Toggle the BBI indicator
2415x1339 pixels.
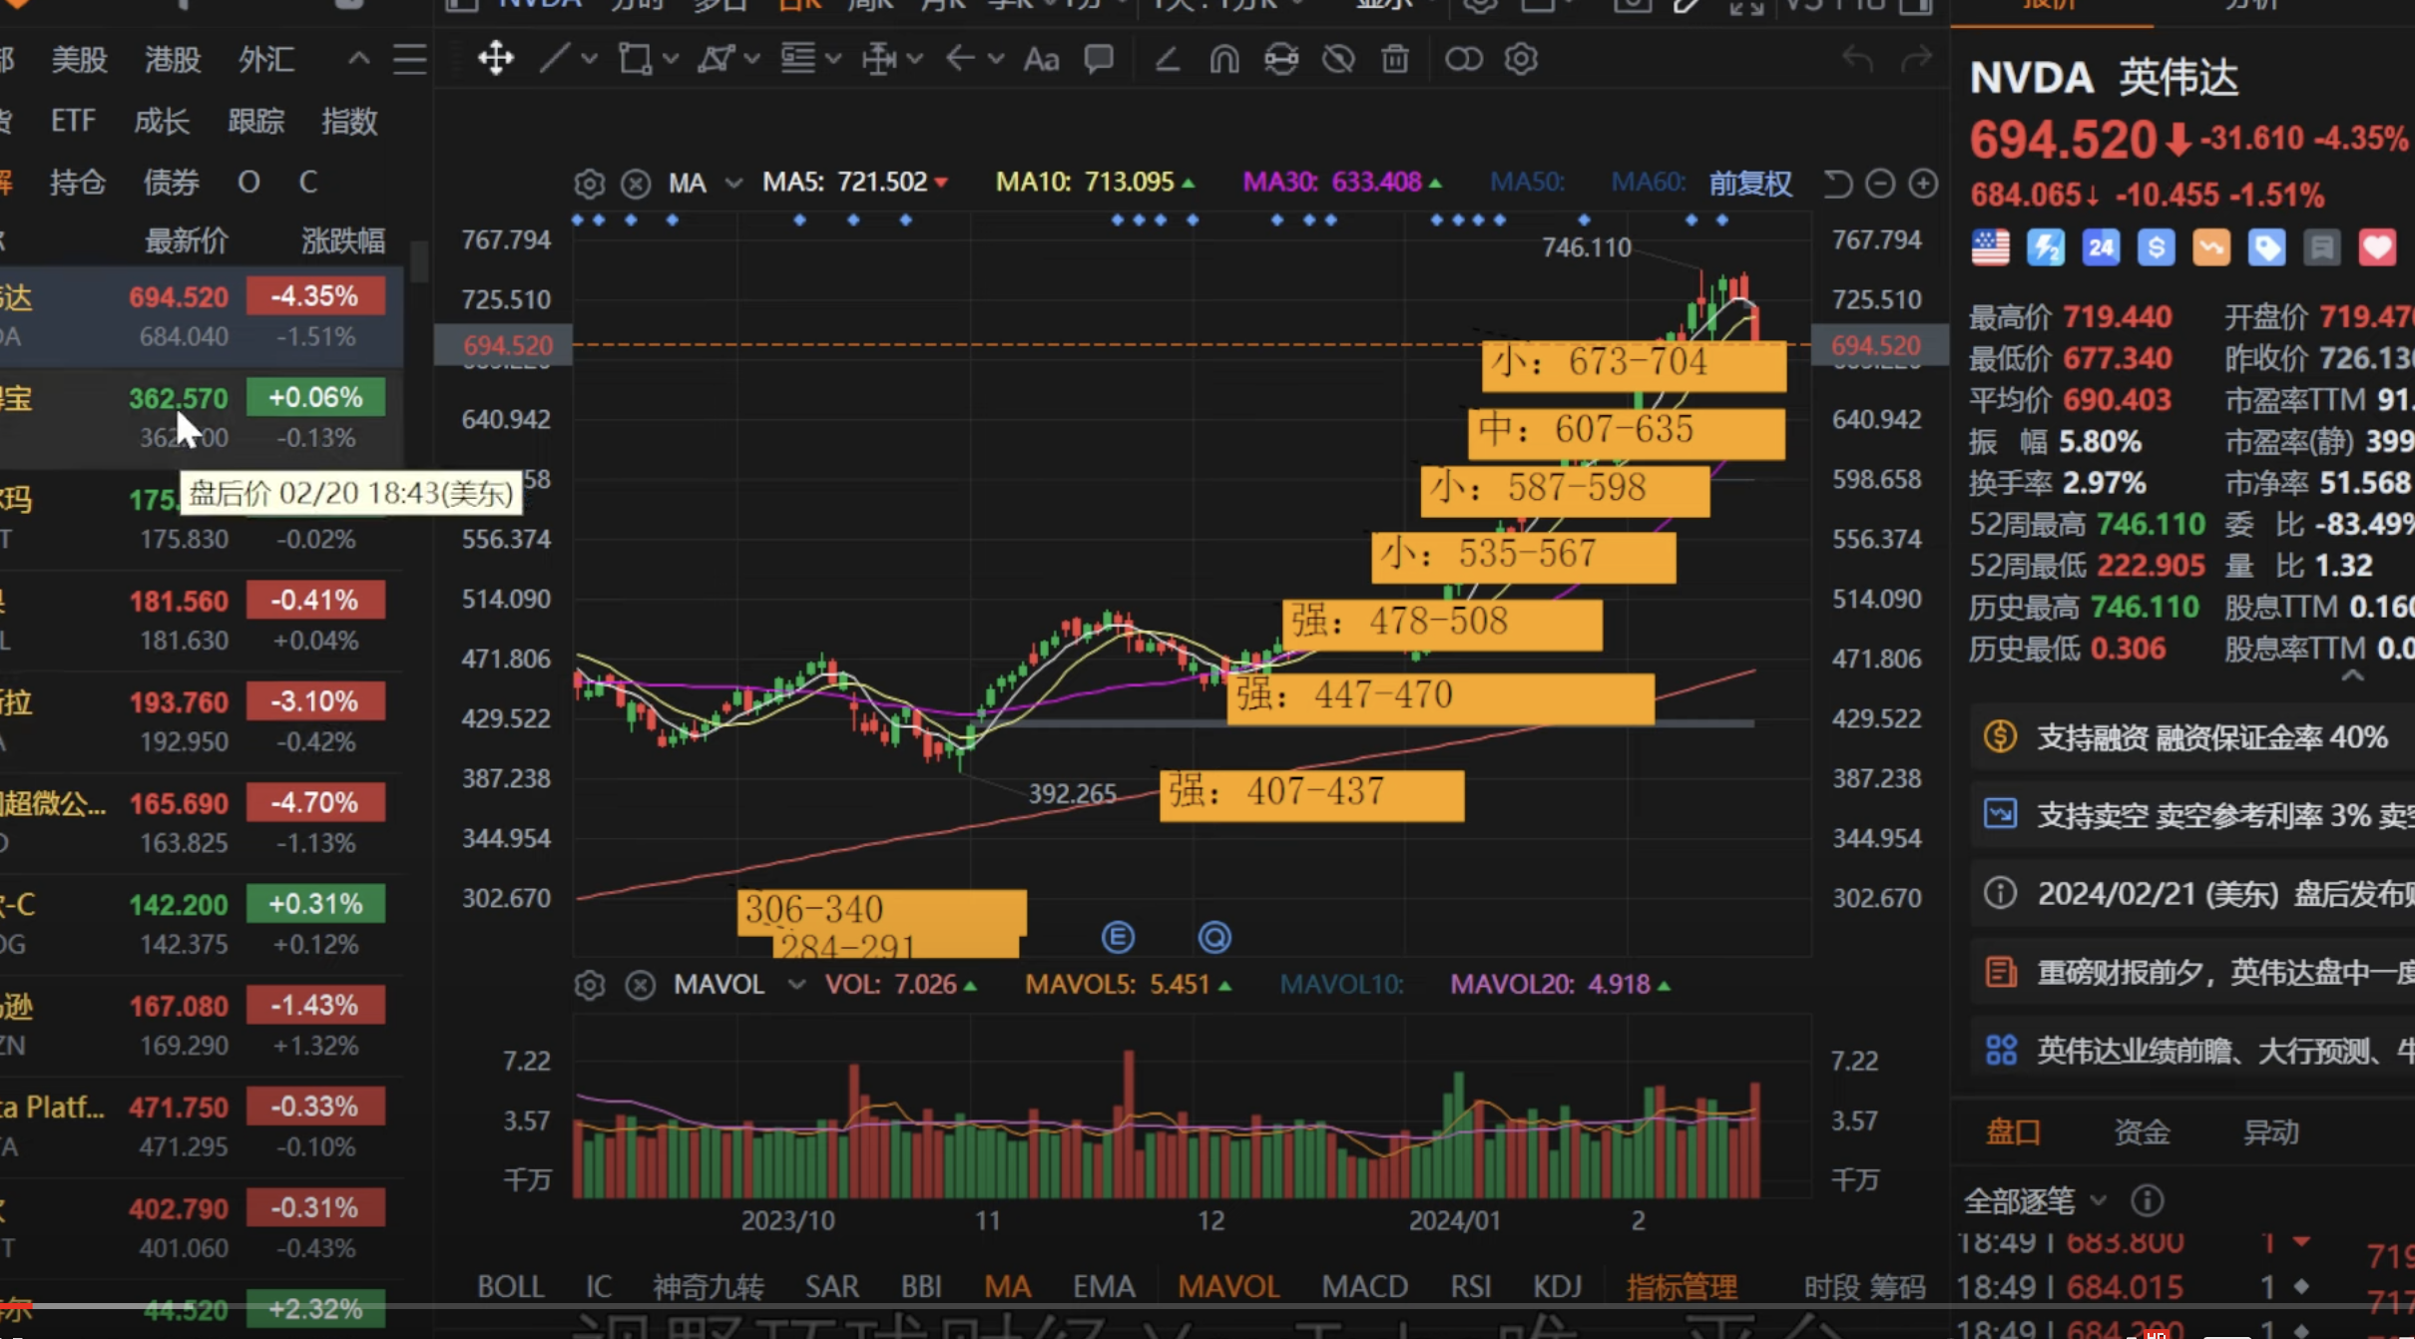click(x=921, y=1287)
